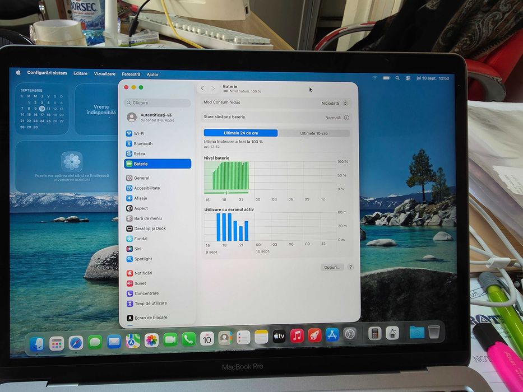
Task: Open the Editare menu
Action: tap(80, 73)
